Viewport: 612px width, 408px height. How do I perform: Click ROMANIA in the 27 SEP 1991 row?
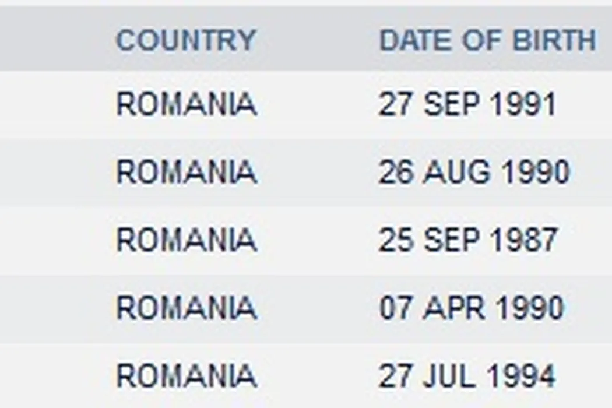tap(187, 105)
